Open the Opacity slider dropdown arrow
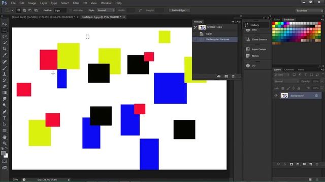This screenshot has height=182, width=325. [322, 81]
